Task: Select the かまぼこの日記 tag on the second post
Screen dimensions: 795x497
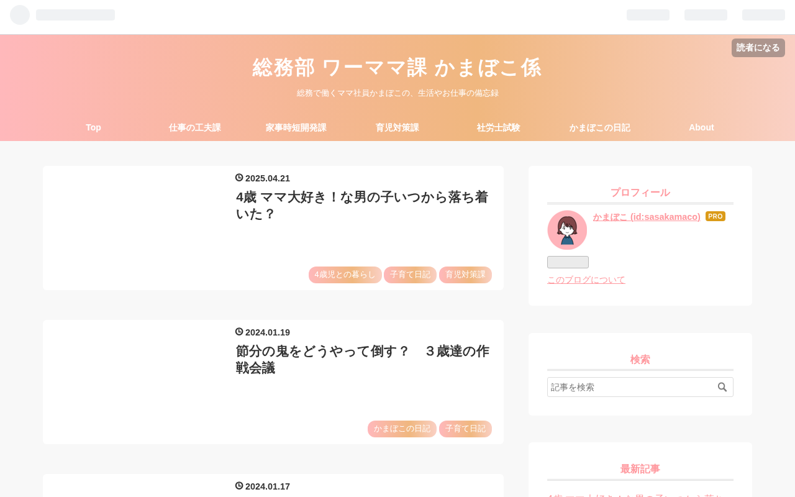Action: (x=402, y=429)
